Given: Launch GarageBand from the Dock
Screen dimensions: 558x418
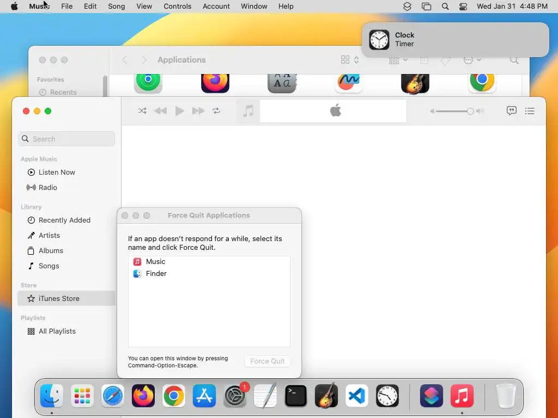Looking at the screenshot, I should pos(326,396).
